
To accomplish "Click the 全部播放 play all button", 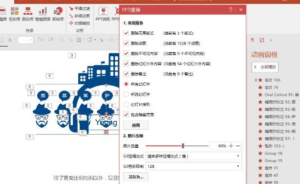I will coord(265,67).
